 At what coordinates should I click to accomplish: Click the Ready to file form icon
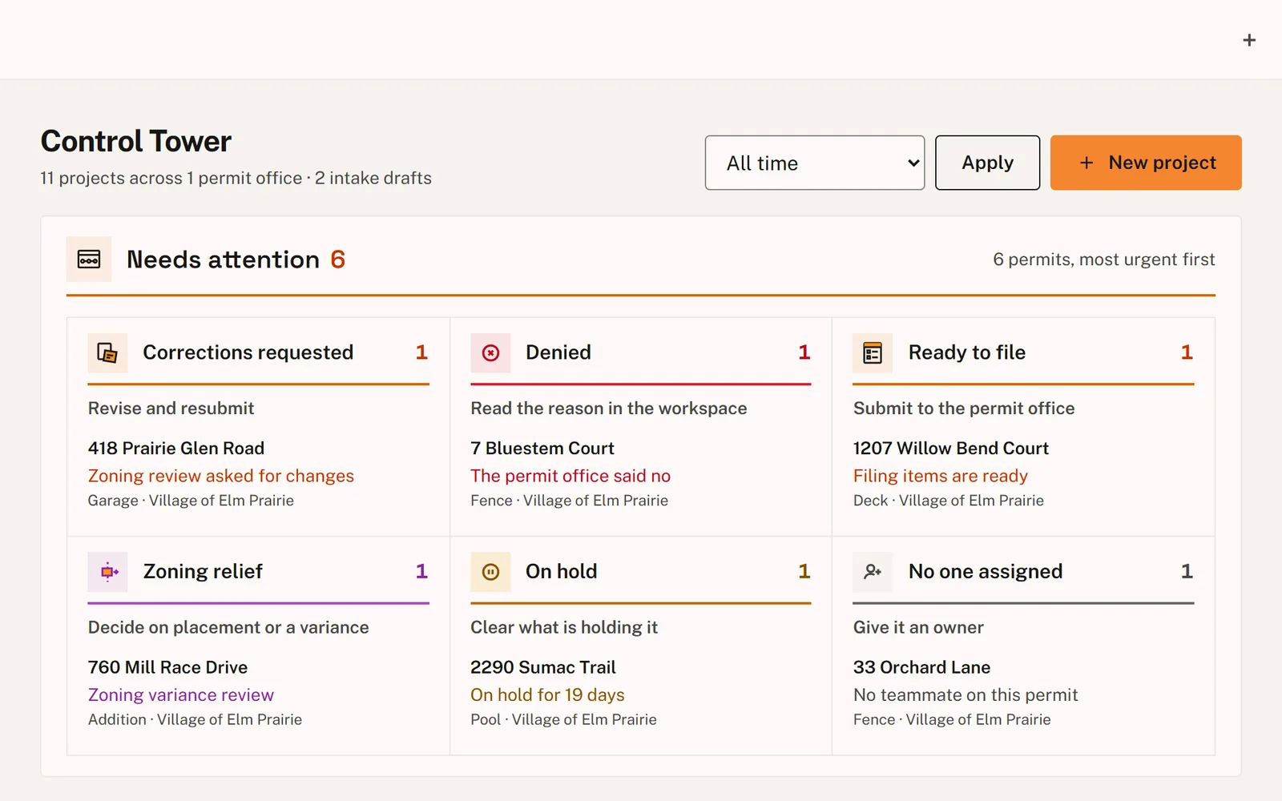[873, 352]
